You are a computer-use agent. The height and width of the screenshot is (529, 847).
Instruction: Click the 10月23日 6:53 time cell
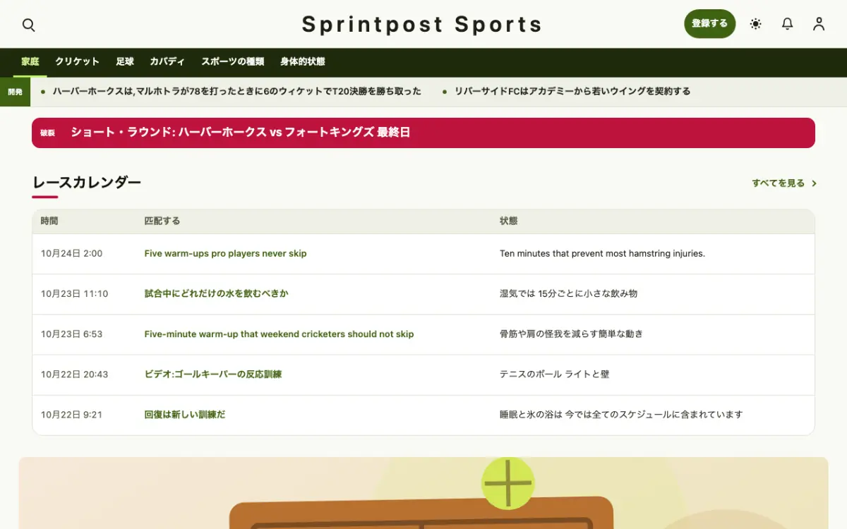[x=72, y=334]
